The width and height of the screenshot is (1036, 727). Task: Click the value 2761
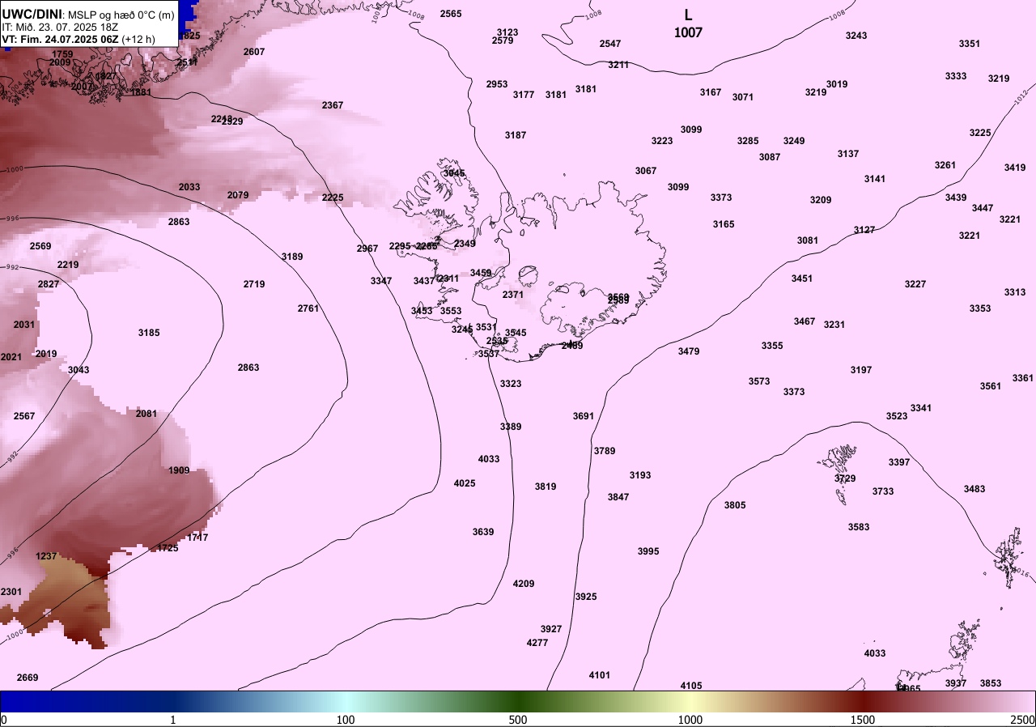point(308,308)
